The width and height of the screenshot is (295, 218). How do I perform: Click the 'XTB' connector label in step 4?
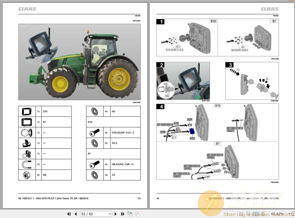[163, 132]
